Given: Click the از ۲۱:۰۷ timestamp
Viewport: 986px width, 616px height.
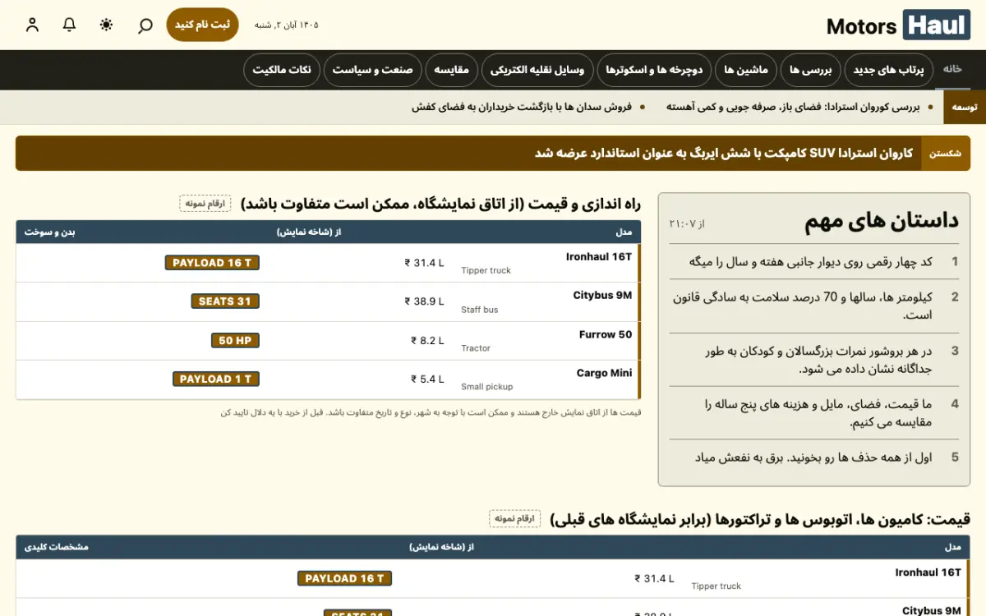Looking at the screenshot, I should click(687, 223).
